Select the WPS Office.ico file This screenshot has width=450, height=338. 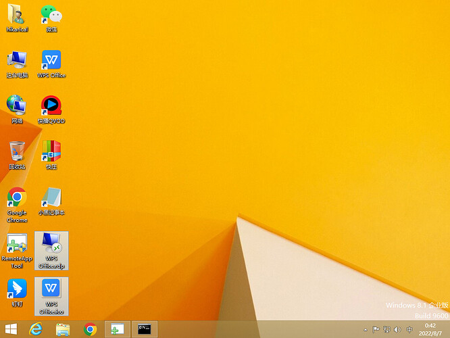51,296
